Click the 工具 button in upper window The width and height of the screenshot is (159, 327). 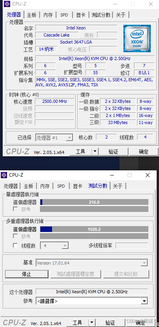tap(80, 152)
